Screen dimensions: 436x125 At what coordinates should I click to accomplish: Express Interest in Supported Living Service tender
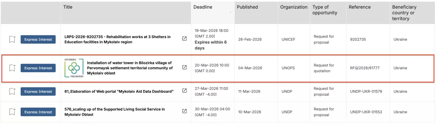click(38, 112)
